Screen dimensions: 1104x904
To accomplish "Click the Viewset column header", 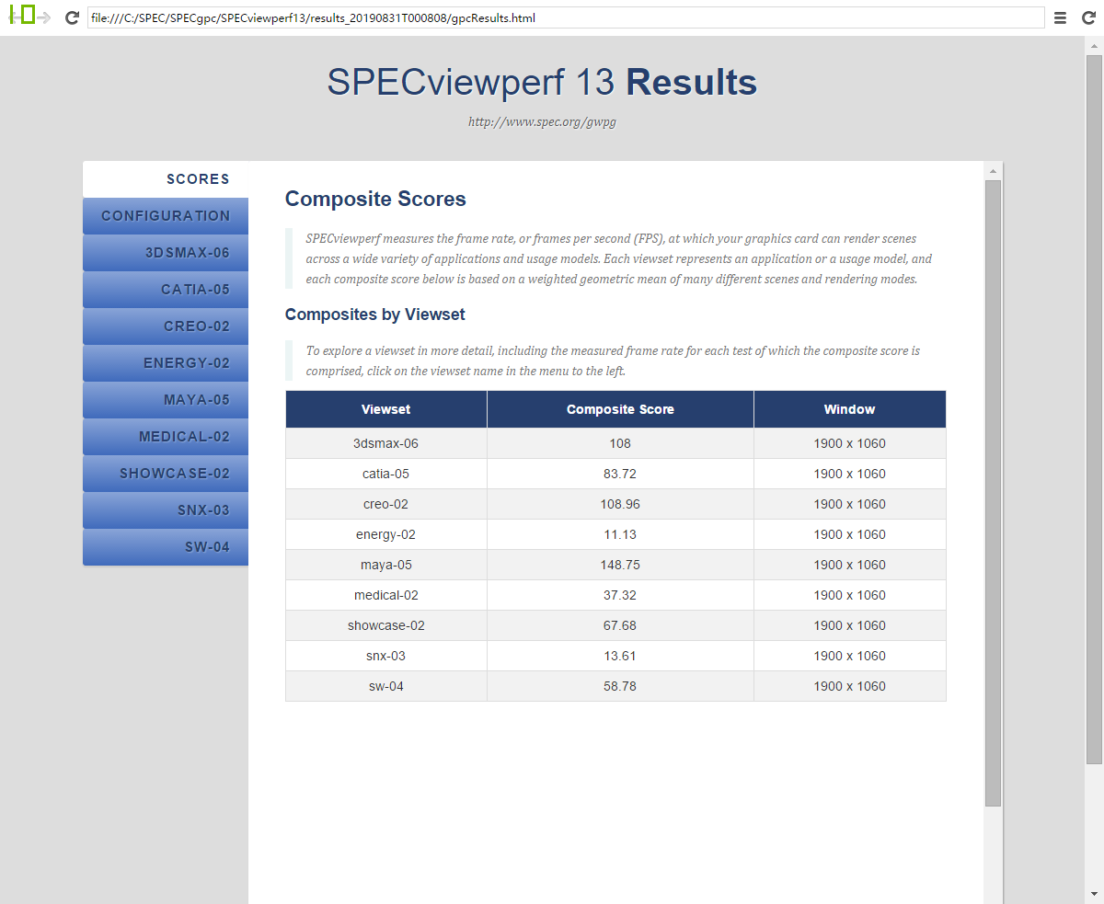I will pyautogui.click(x=386, y=409).
